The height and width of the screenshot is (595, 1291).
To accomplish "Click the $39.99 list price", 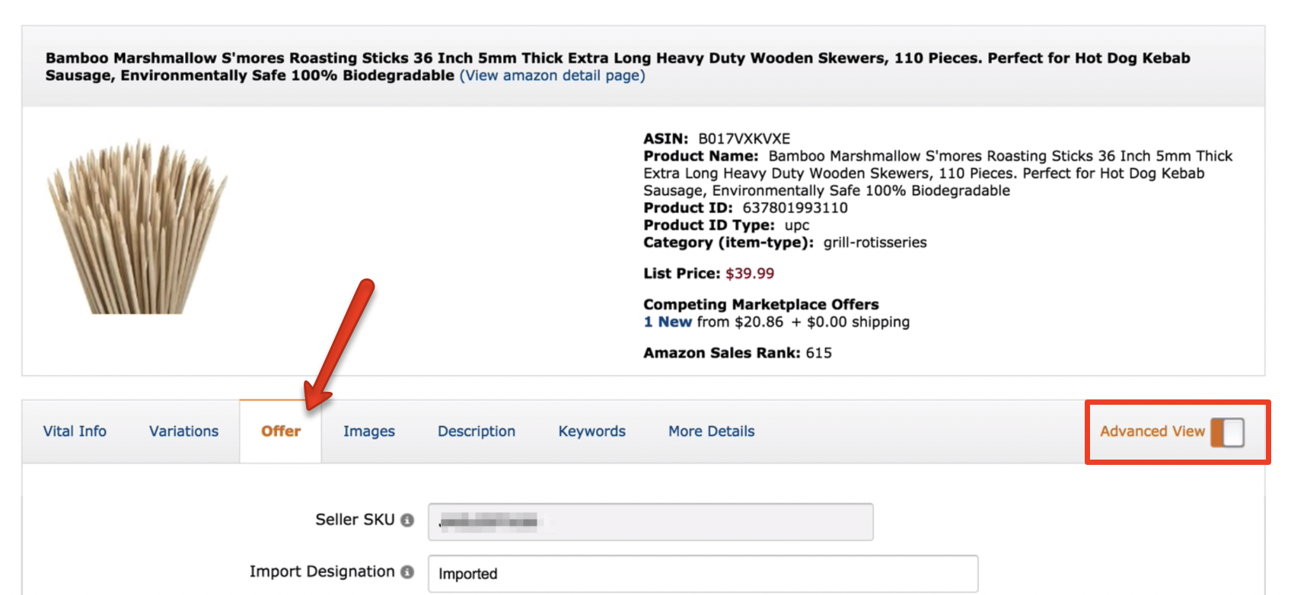I will tap(750, 274).
